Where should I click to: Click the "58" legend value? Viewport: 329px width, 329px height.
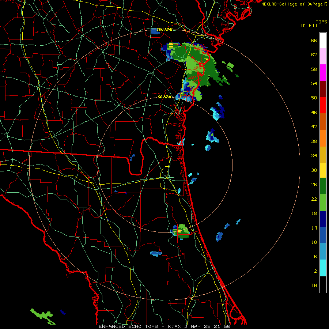tap(314, 69)
